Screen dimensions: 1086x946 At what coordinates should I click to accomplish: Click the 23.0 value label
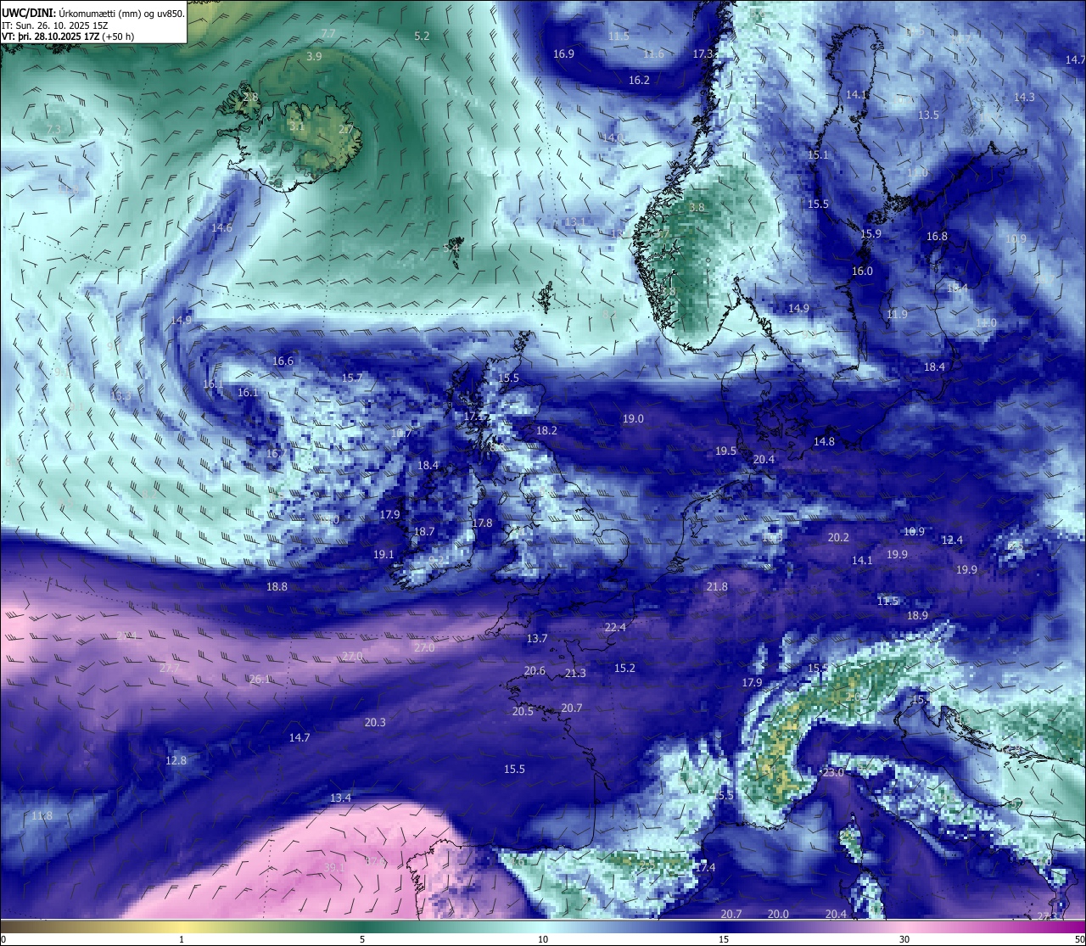[833, 772]
